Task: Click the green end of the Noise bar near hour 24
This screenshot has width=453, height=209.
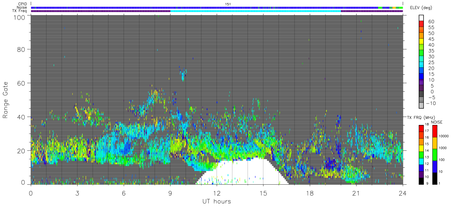Action: tap(401, 7)
